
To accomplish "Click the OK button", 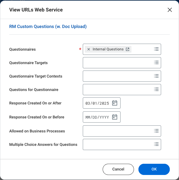I will click(x=154, y=169).
